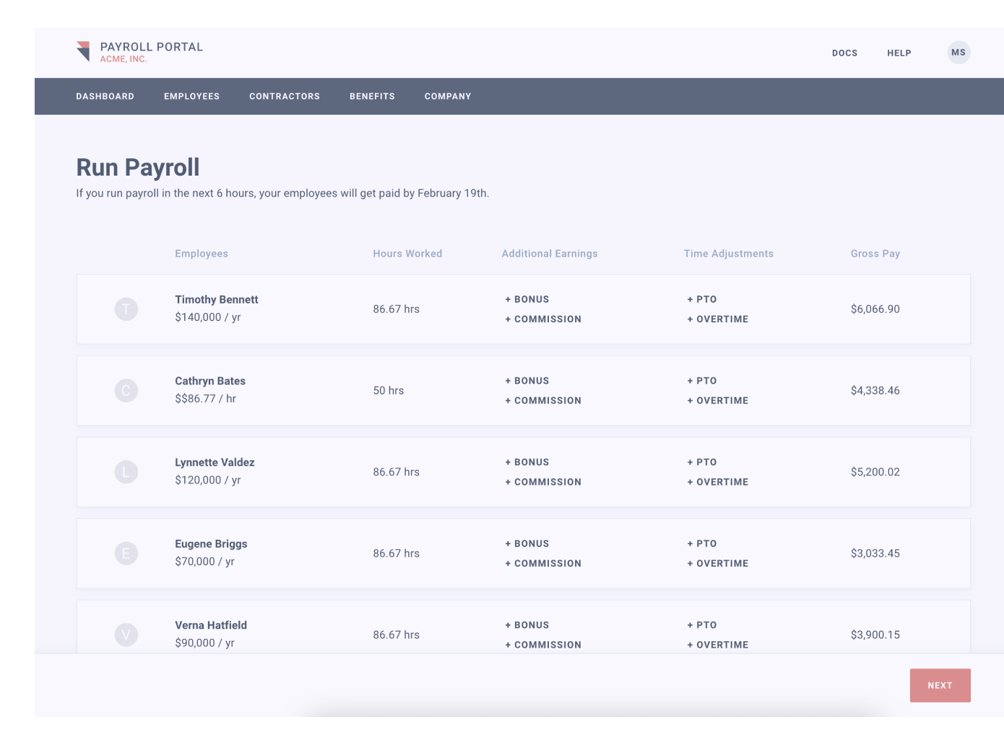Screen dimensions: 1004x743
Task: Go to the Dashboard
Action: [x=105, y=96]
